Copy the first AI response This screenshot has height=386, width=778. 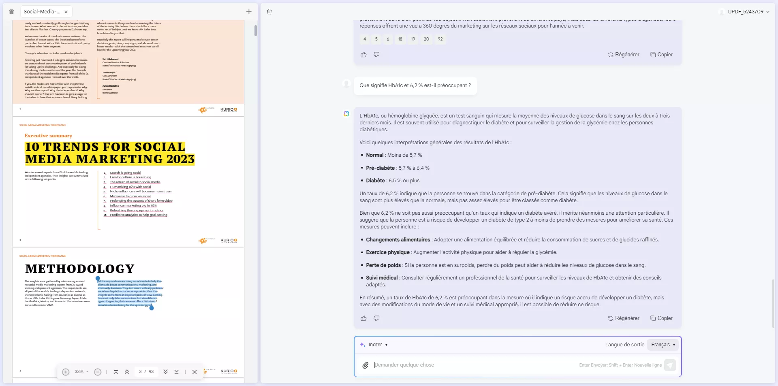point(661,55)
